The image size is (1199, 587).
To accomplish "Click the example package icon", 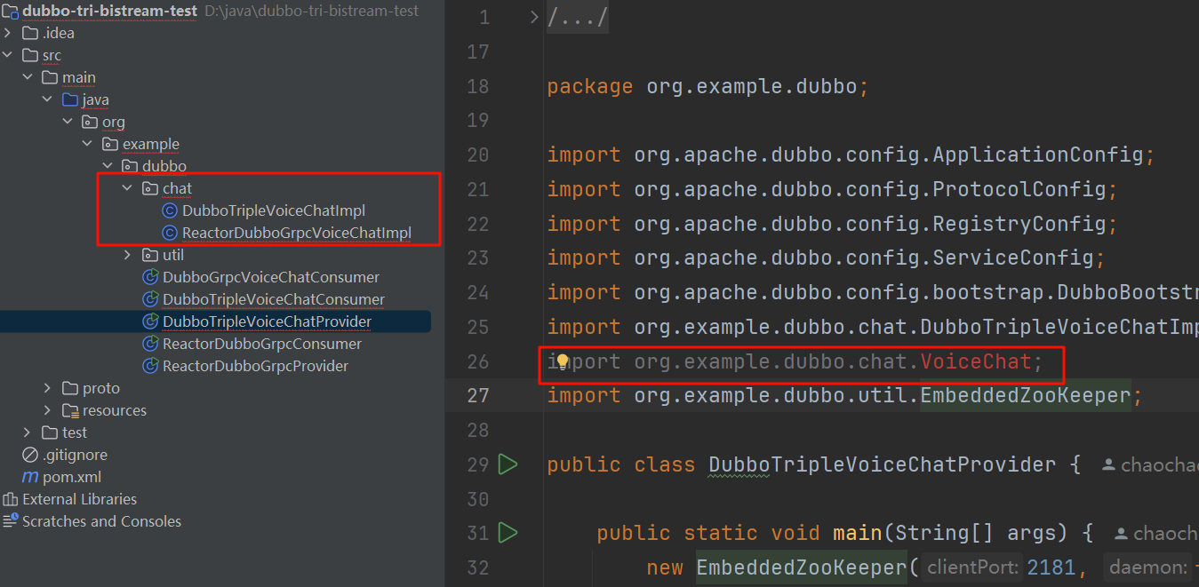I will 110,145.
